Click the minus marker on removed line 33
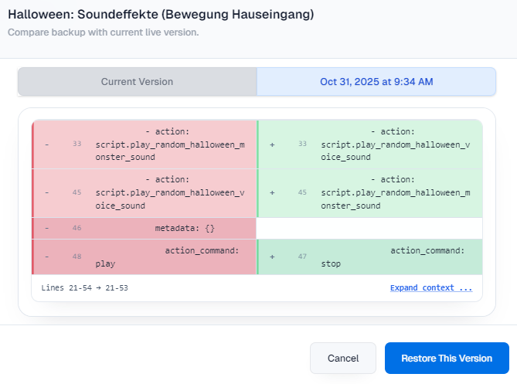The image size is (517, 384). (46, 144)
